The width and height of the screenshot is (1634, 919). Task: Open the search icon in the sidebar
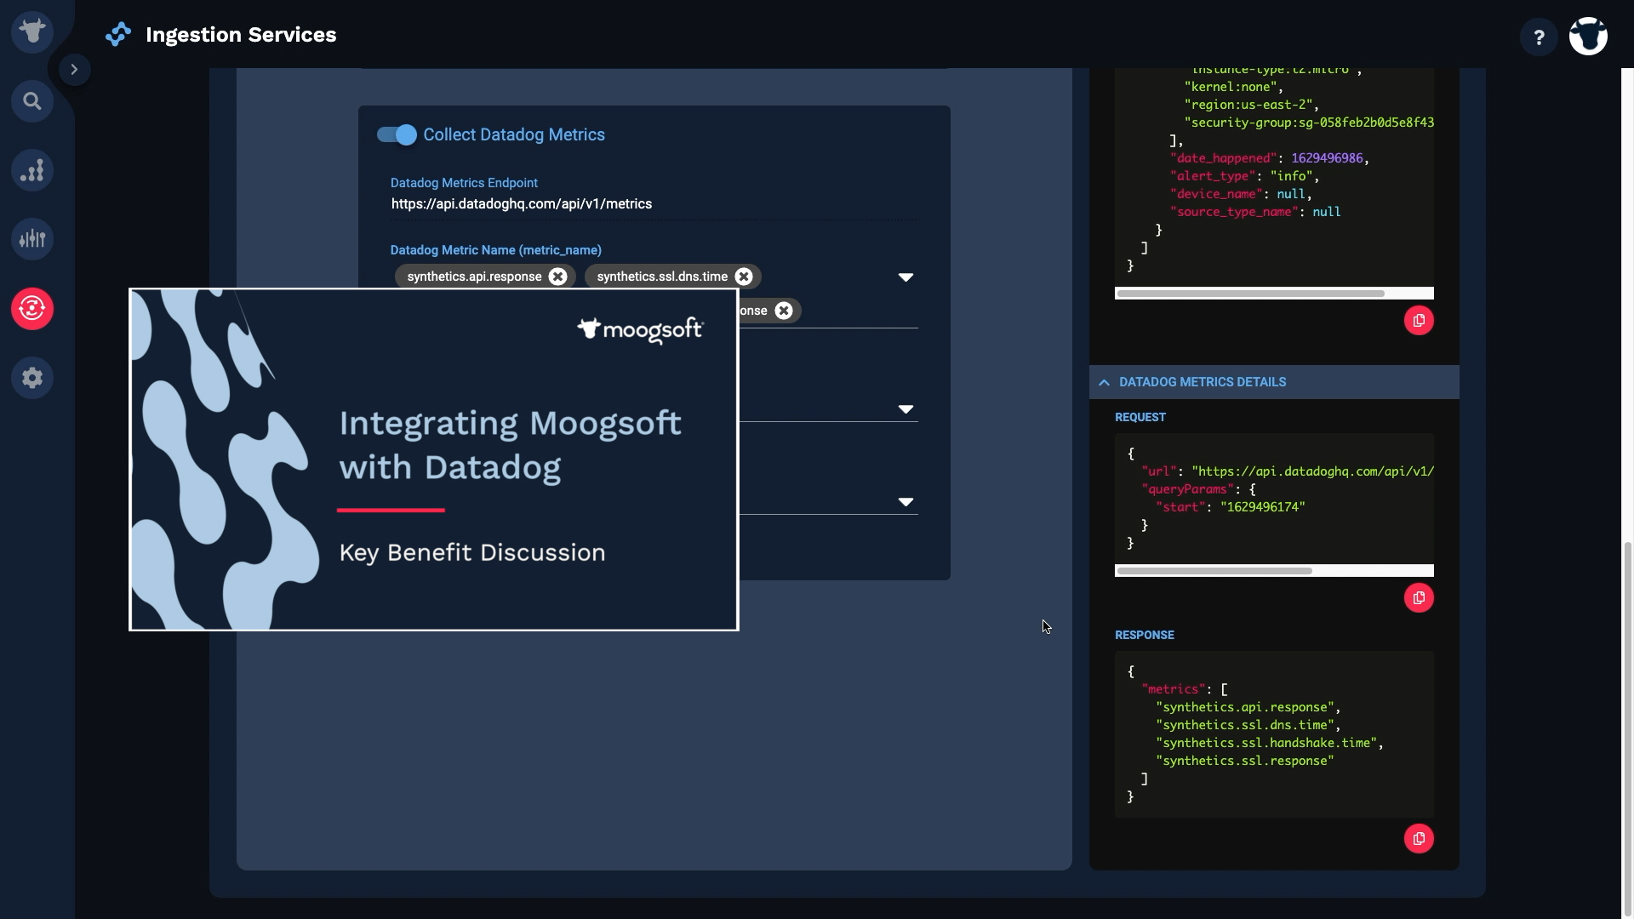coord(32,101)
